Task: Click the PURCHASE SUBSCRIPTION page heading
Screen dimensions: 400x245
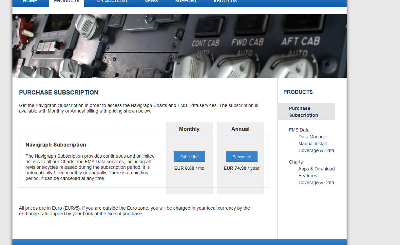Action: [59, 93]
